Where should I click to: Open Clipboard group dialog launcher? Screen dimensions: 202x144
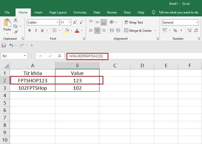point(23,39)
